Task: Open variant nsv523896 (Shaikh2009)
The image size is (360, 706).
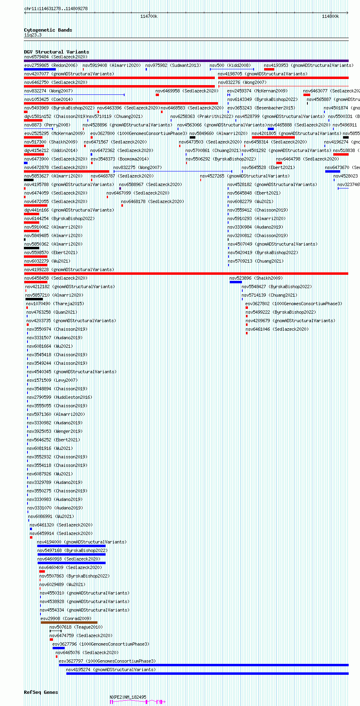Action: (256, 278)
